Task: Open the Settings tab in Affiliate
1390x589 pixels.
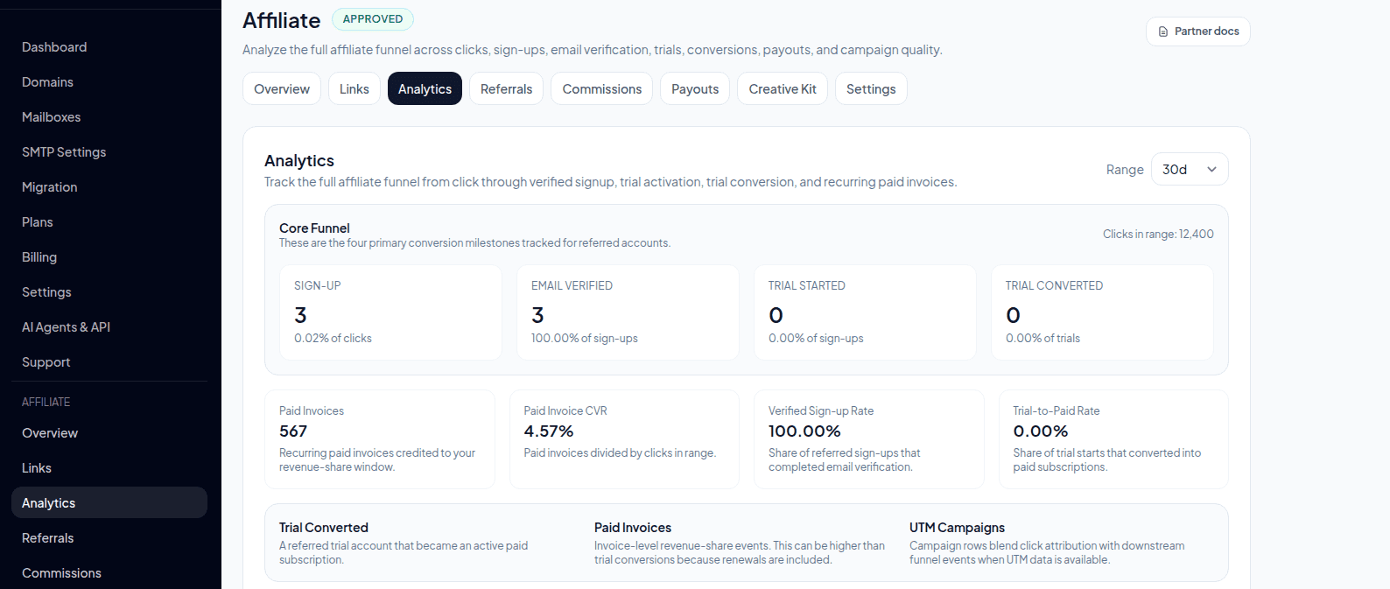Action: [871, 88]
